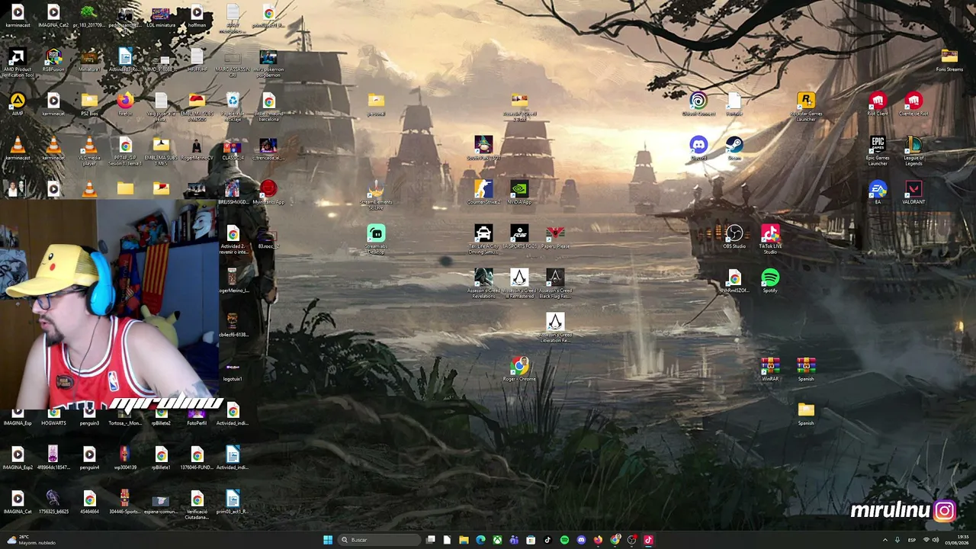Open the Discord desktop shortcut
Viewport: 976px width, 549px height.
pyautogui.click(x=698, y=148)
